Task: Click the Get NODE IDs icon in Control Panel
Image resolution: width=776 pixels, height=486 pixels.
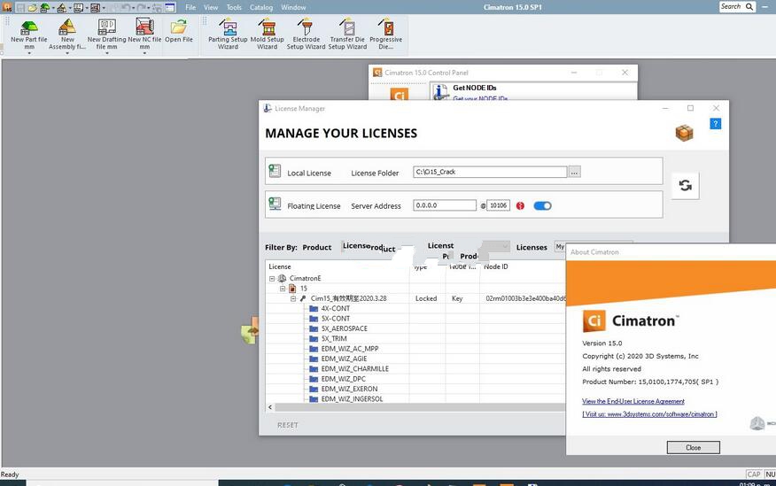Action: tap(440, 91)
